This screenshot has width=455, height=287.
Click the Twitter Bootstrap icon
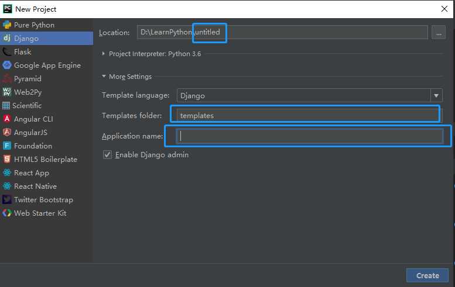(x=7, y=199)
